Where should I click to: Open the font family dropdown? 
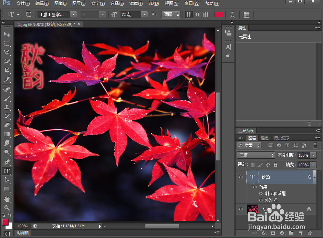point(73,14)
